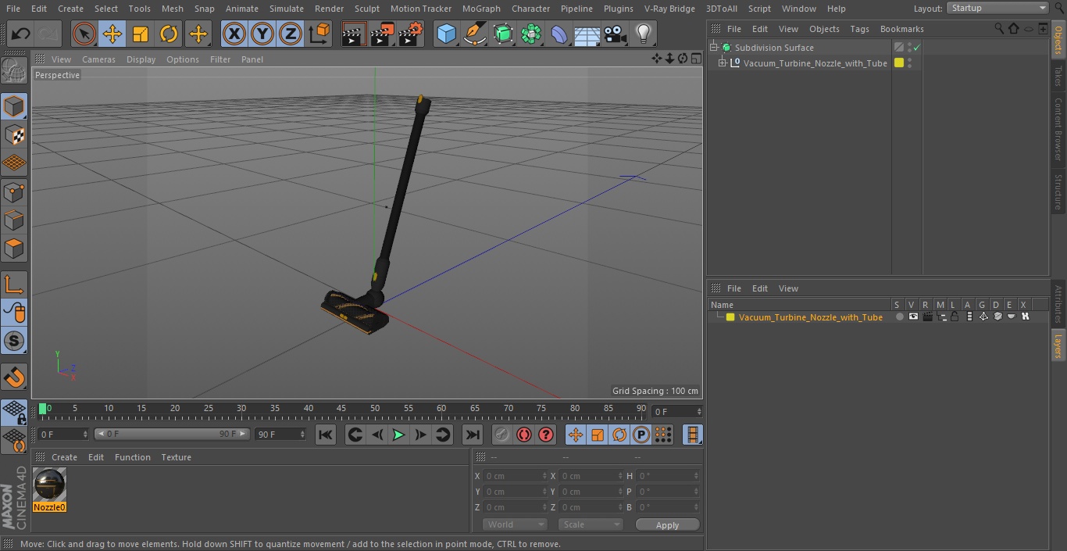
Task: Activate the Move tool
Action: click(x=112, y=34)
